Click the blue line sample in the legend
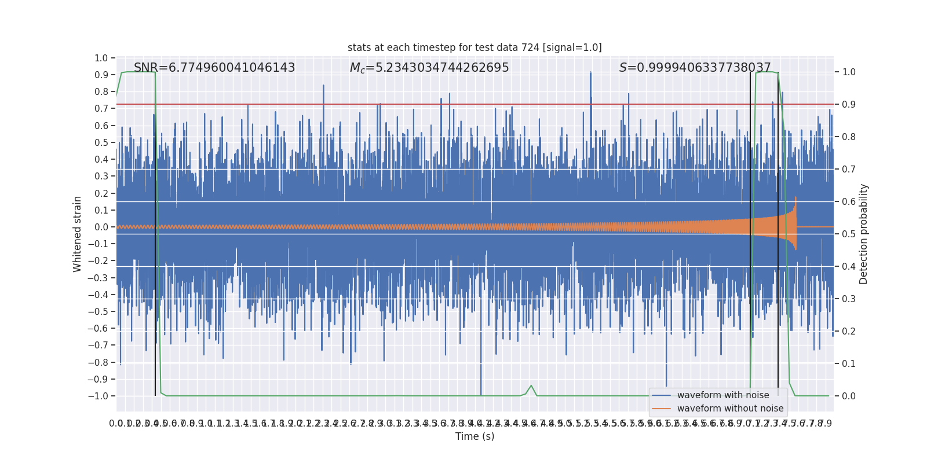 pyautogui.click(x=662, y=395)
